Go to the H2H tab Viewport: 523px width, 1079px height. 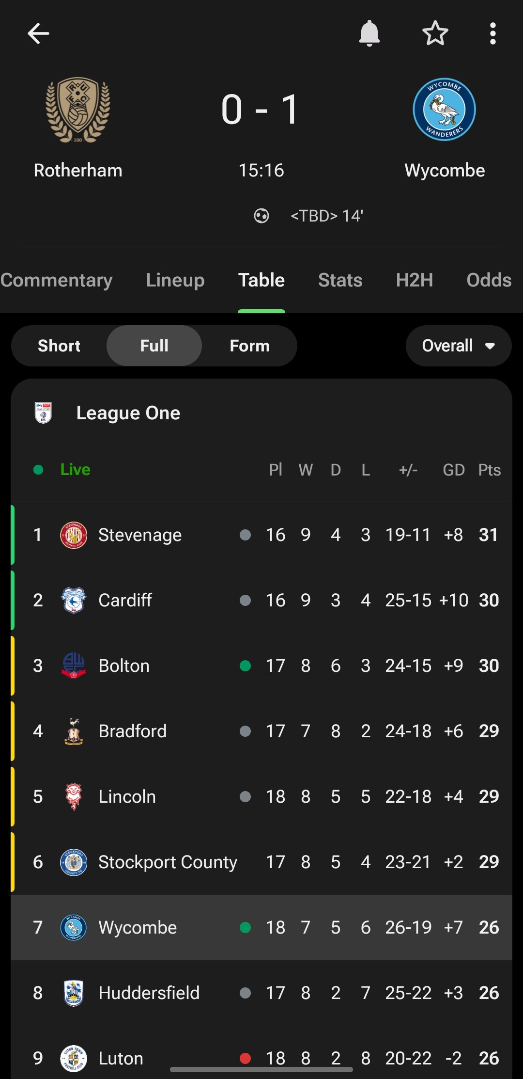coord(414,280)
